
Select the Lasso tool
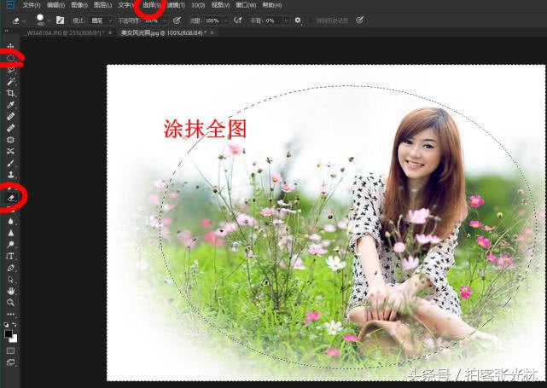pyautogui.click(x=11, y=70)
